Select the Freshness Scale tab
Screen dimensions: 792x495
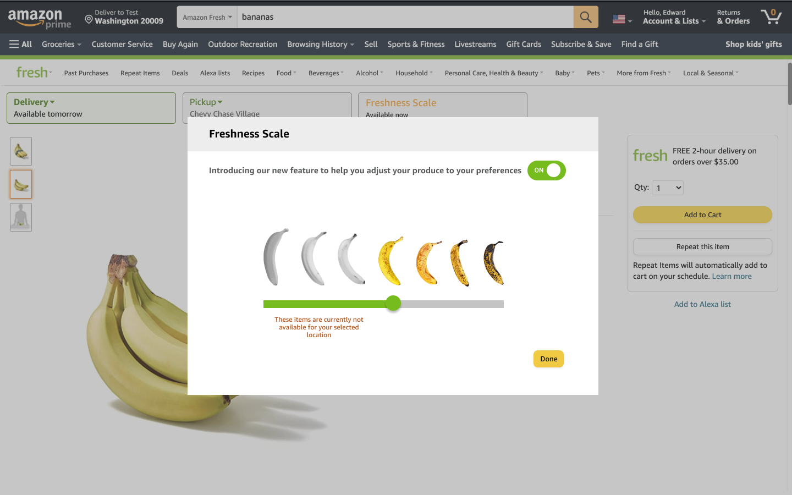pos(442,106)
